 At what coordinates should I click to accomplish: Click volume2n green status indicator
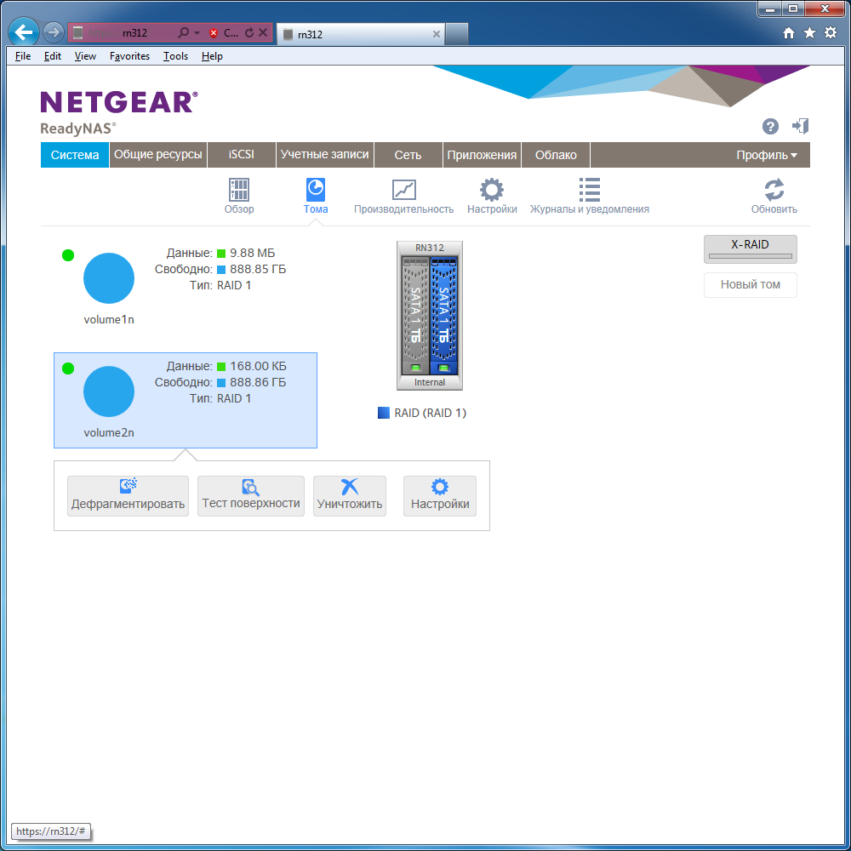(x=68, y=368)
